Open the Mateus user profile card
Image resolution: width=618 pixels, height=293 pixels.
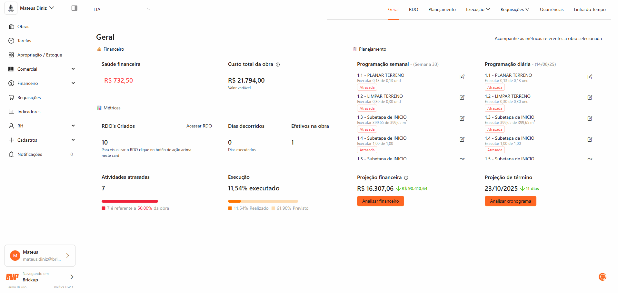pos(40,256)
